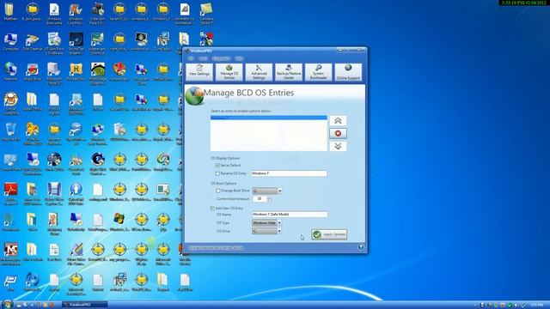The width and height of the screenshot is (550, 309).
Task: Select the Vista Skin Pack desktop icon
Action: click(97, 14)
